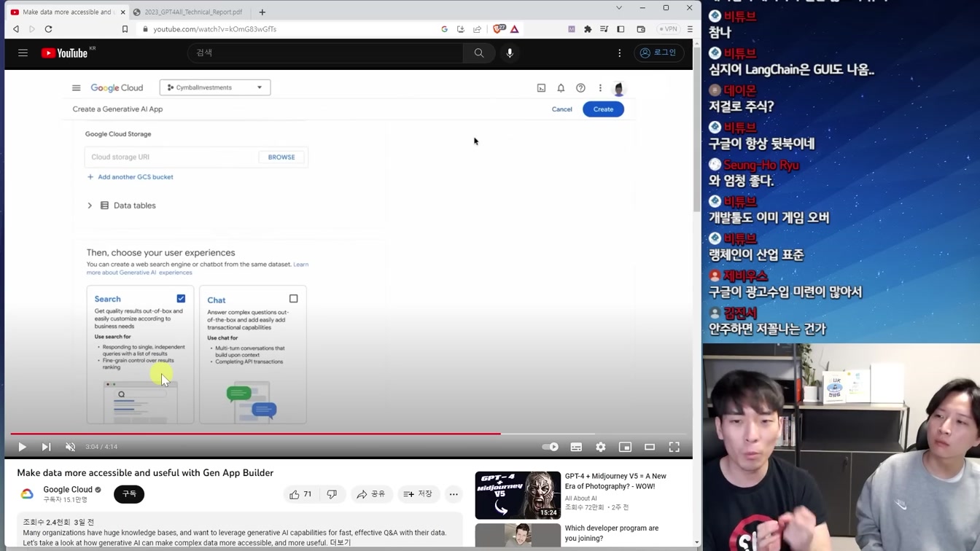The height and width of the screenshot is (551, 980).
Task: Toggle theater mode in the player
Action: 650,447
